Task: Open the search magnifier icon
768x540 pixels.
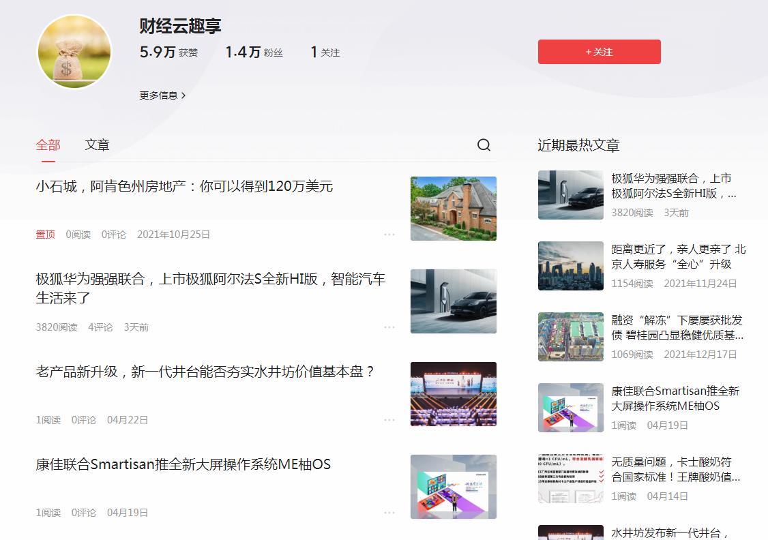Action: point(484,145)
